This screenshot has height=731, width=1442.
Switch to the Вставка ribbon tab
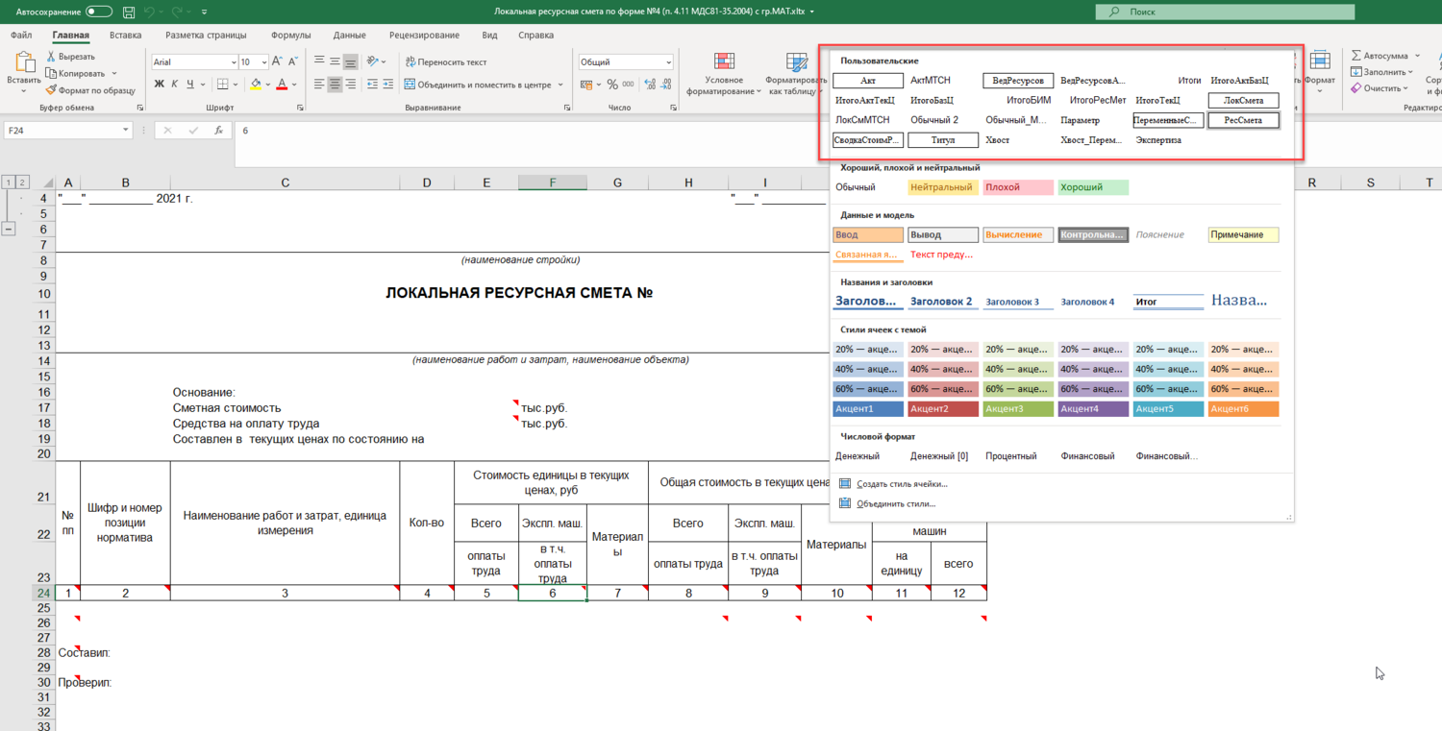point(125,36)
